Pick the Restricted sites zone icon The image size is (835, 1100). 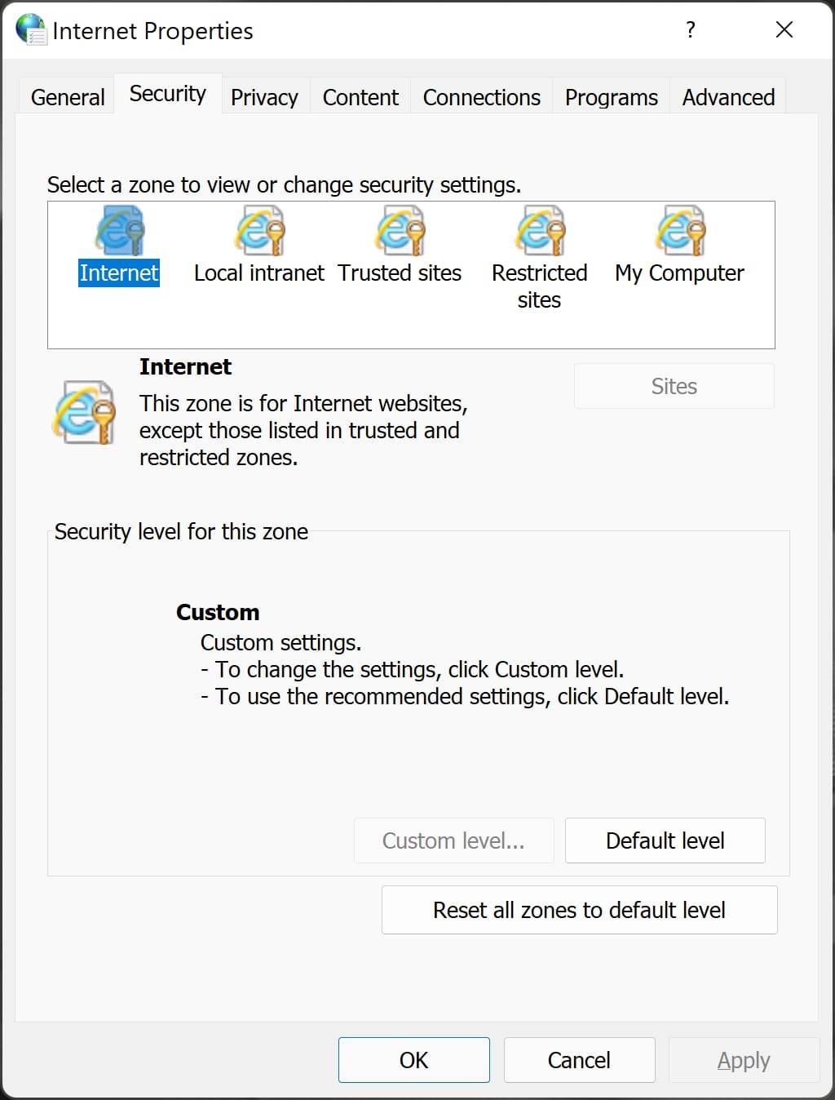tap(540, 230)
